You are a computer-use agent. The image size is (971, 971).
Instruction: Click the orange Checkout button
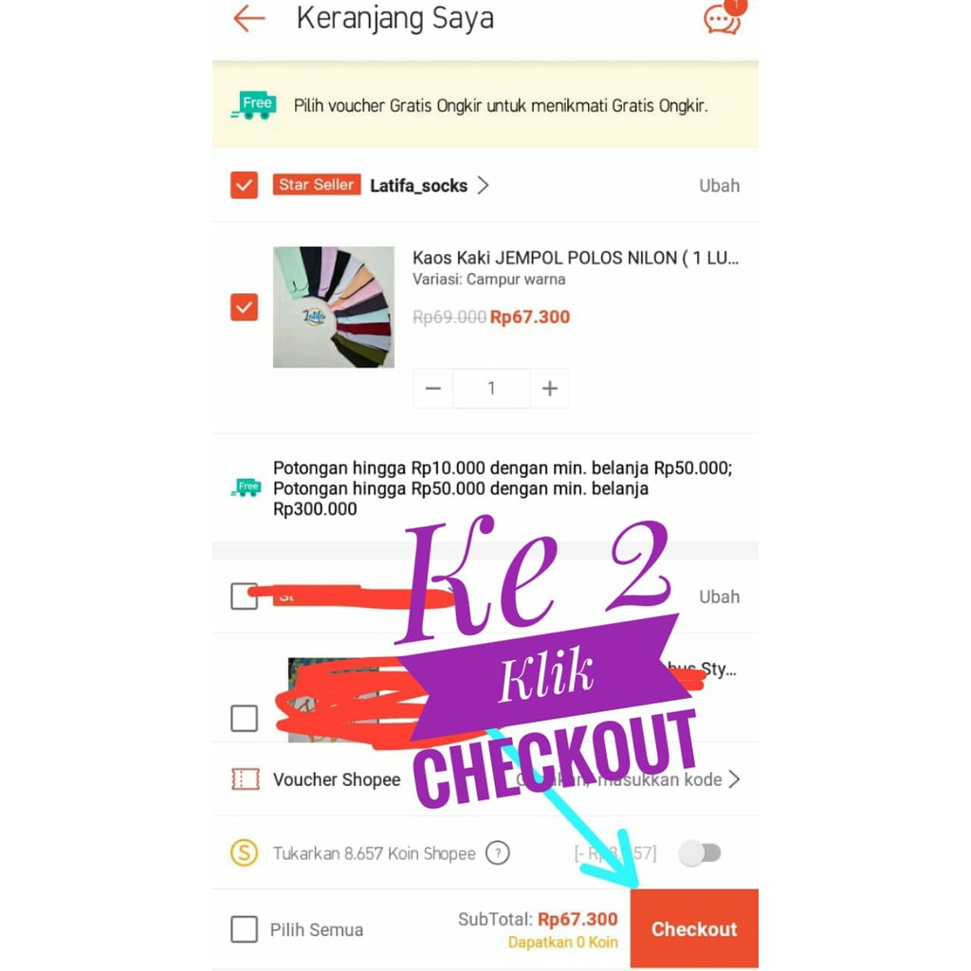(x=694, y=928)
